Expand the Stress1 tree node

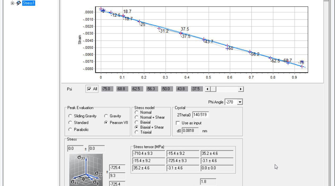[12, 3]
